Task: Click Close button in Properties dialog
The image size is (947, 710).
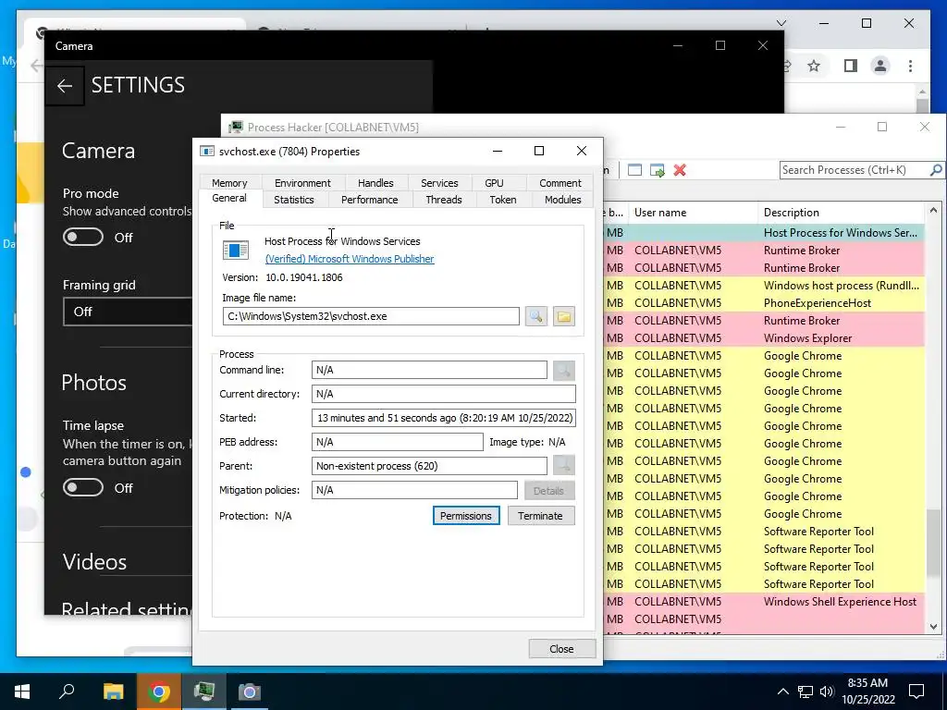Action: click(x=561, y=649)
